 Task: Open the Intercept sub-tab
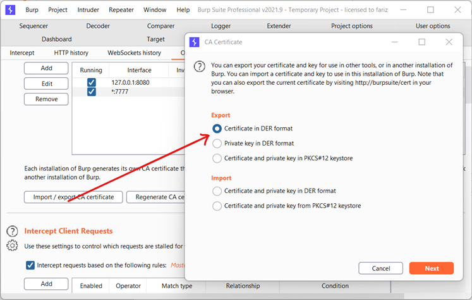click(22, 53)
